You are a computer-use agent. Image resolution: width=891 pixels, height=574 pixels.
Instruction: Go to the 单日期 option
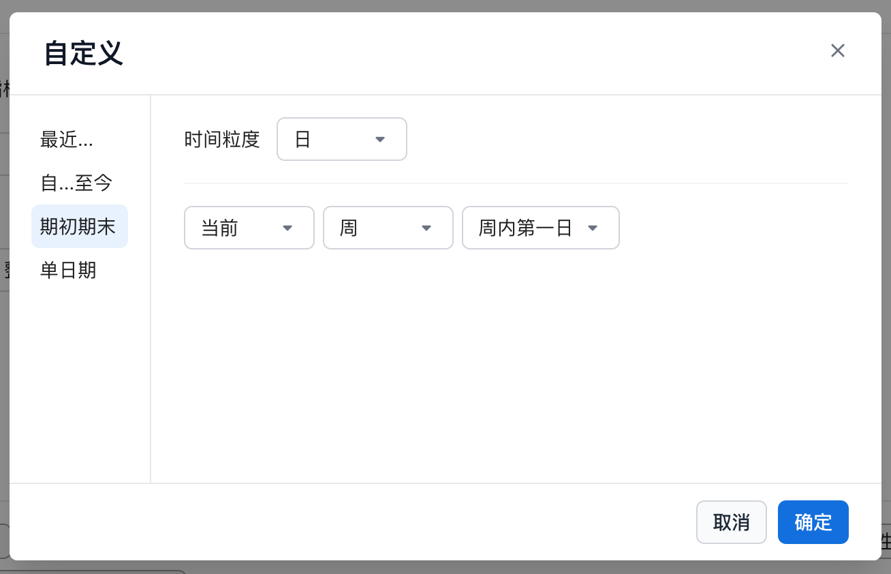click(x=68, y=270)
